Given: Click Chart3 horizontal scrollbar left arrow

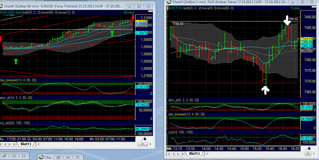Looking at the screenshot, I should [207, 153].
